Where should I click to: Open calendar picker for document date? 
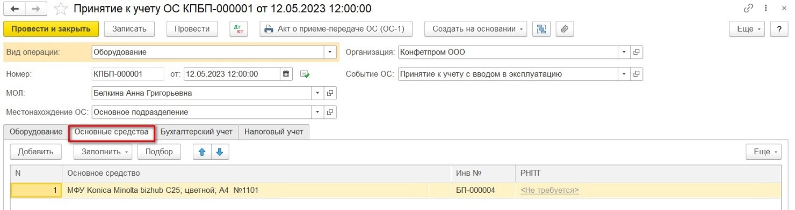pyautogui.click(x=286, y=74)
